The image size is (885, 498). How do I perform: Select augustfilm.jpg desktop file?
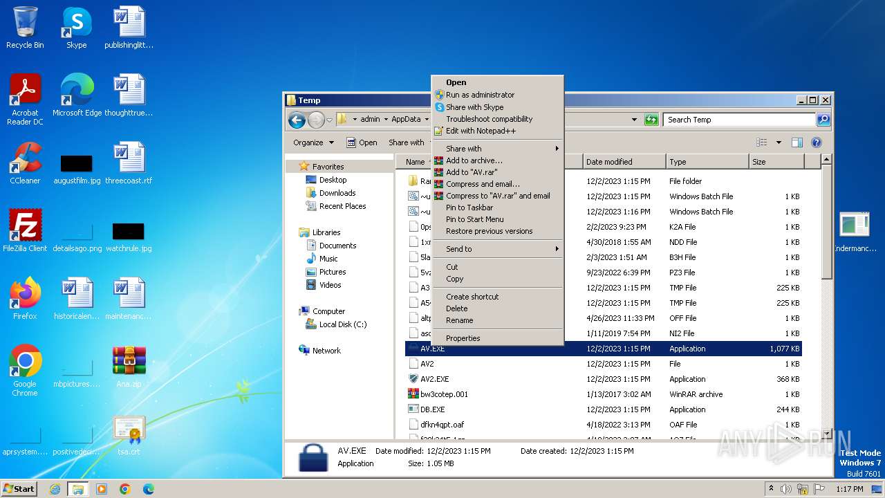tap(77, 169)
